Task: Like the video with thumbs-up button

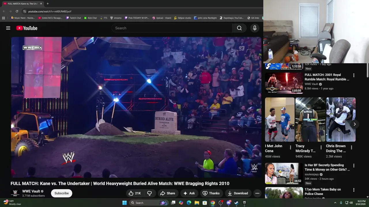Action: point(135,193)
